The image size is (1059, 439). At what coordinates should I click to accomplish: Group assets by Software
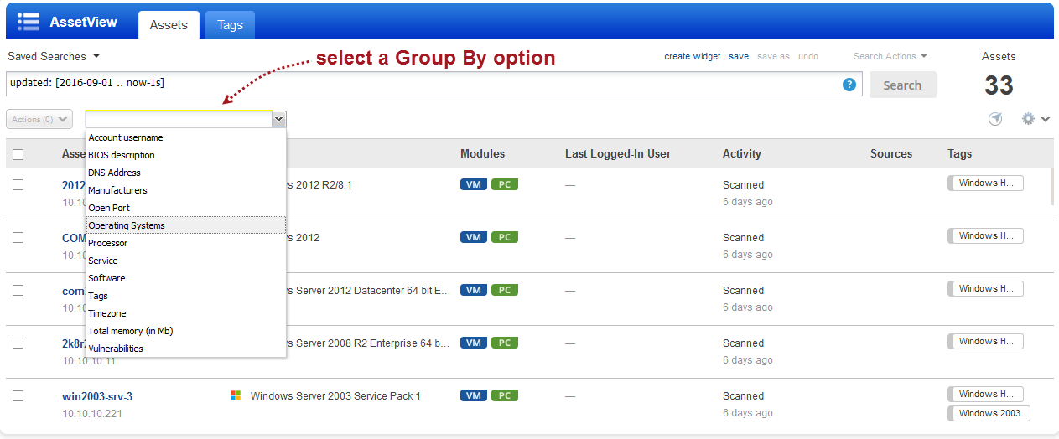coord(186,278)
